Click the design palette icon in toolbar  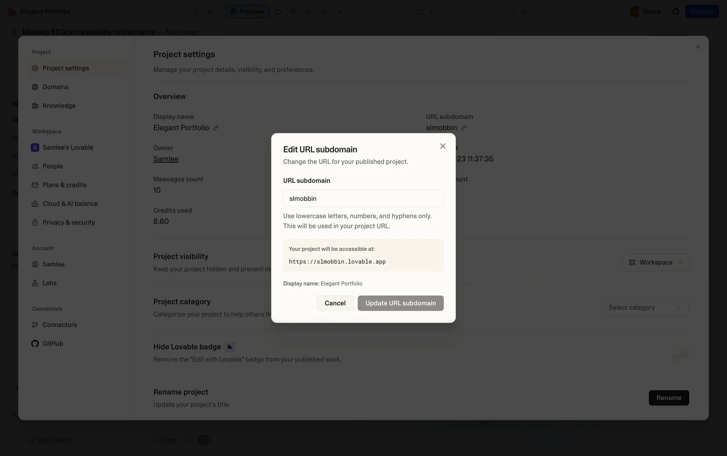(x=293, y=11)
